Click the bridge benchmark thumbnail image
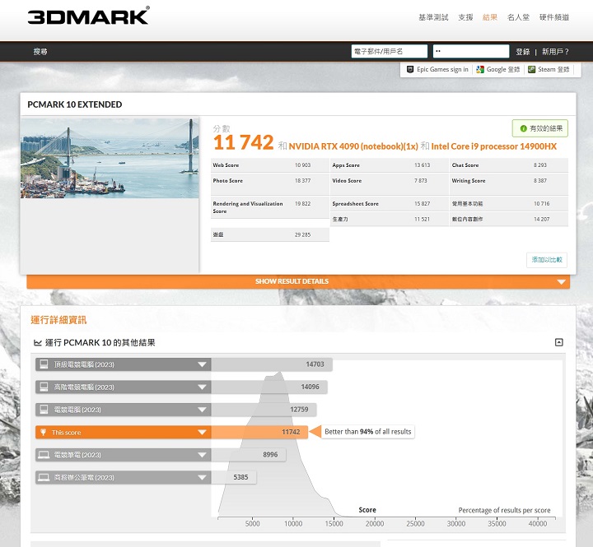Image resolution: width=593 pixels, height=547 pixels. [110, 158]
